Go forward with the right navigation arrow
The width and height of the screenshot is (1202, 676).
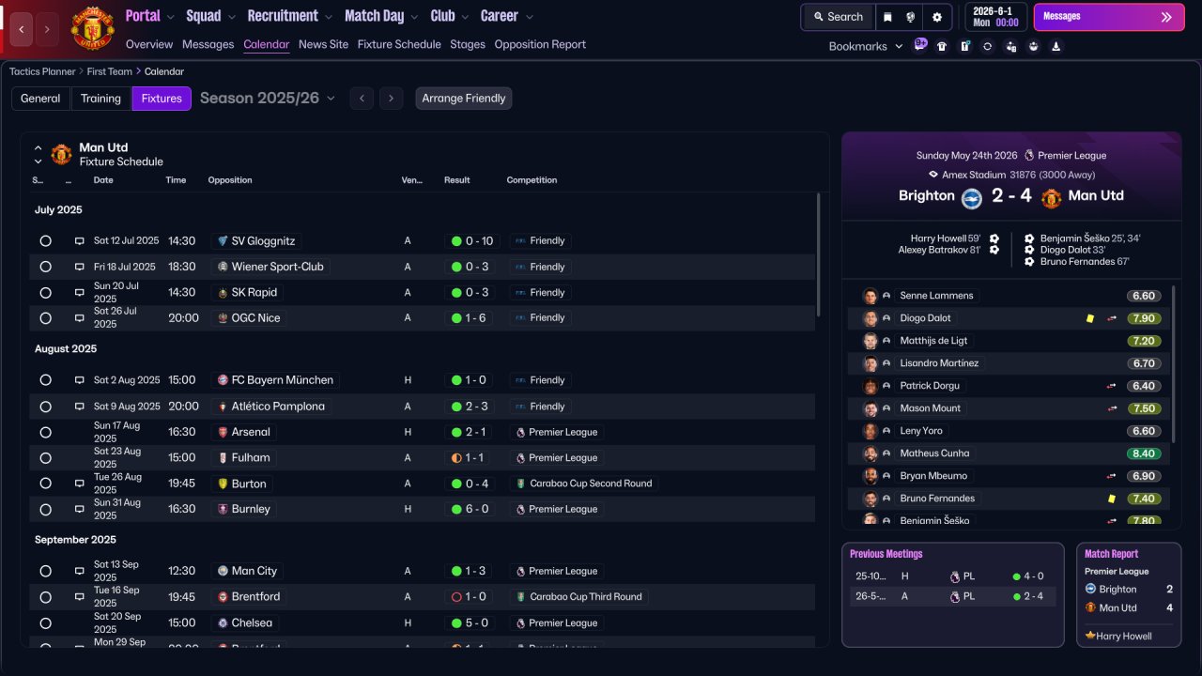47,29
